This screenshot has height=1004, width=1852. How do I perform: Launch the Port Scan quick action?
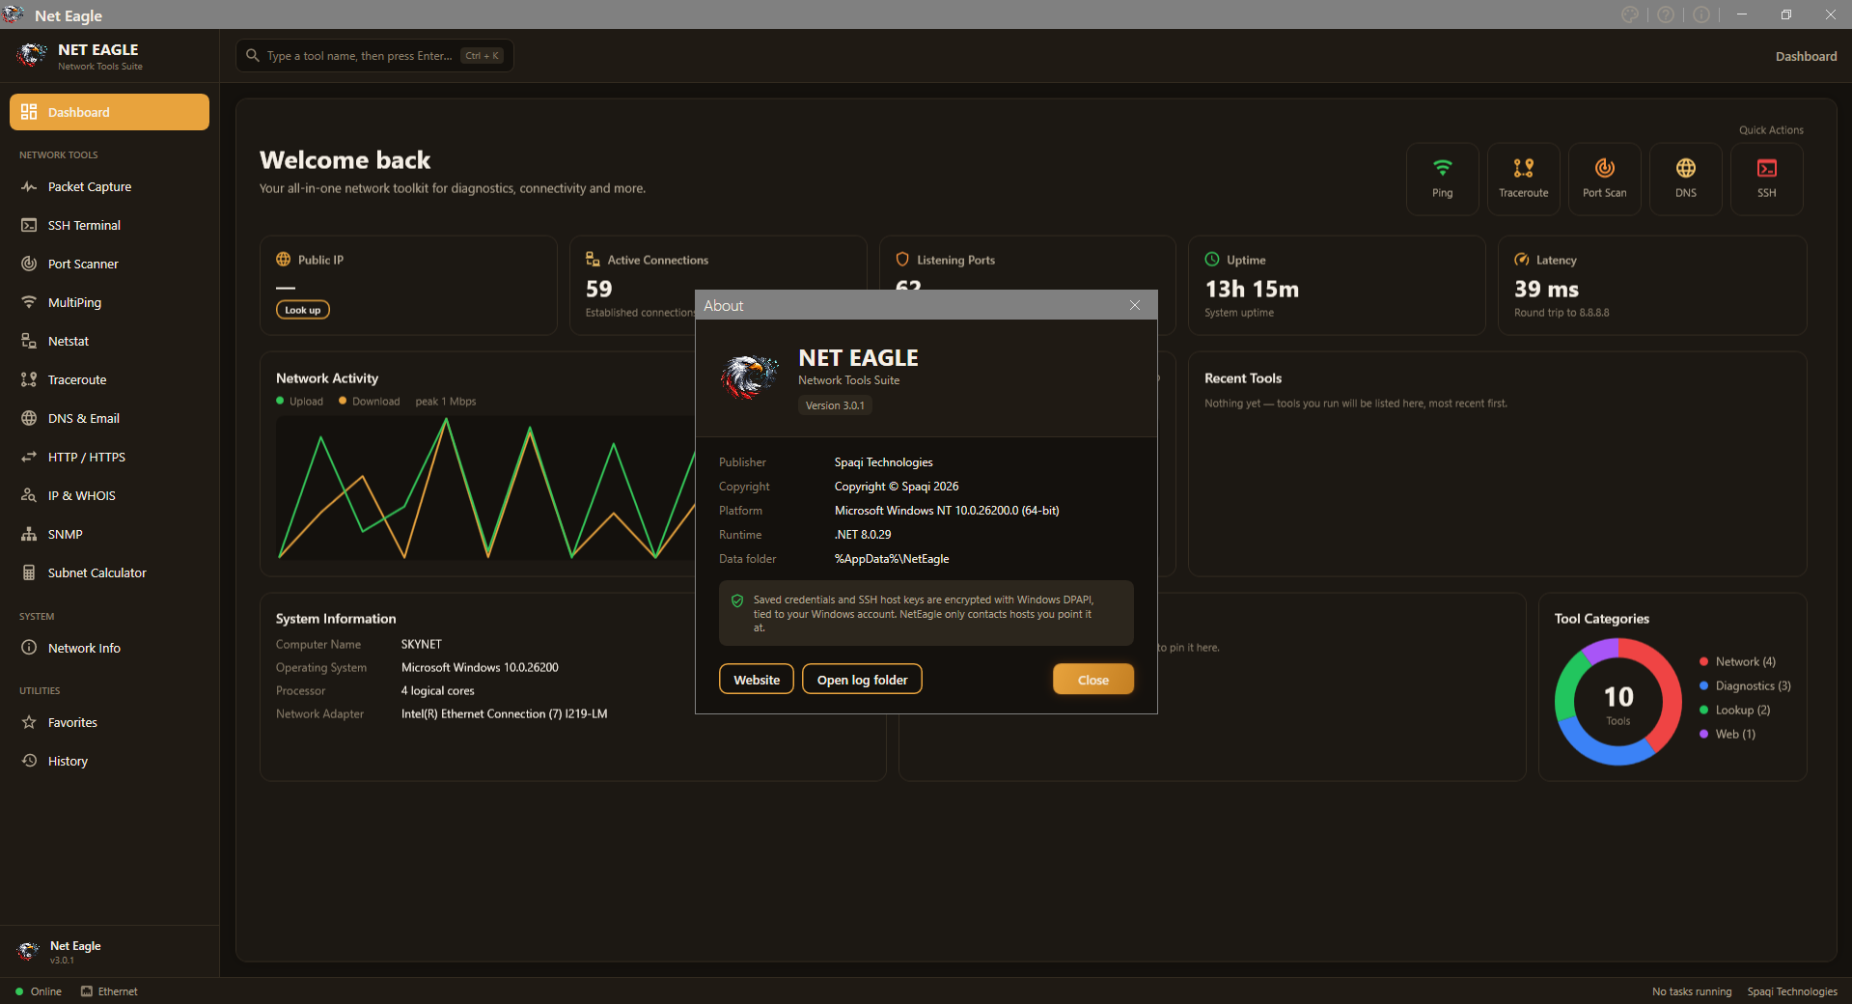click(x=1605, y=179)
